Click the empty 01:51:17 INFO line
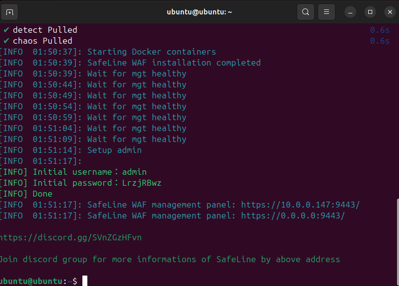Viewport: 399px width, 286px height. (x=41, y=161)
